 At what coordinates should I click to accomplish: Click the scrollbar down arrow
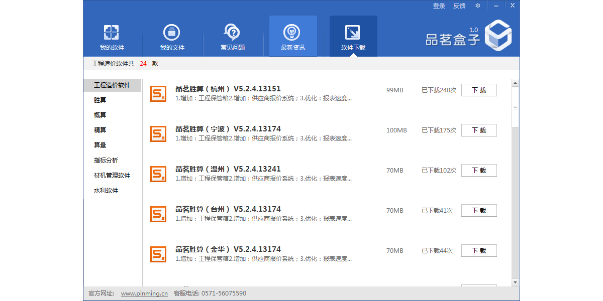point(515,283)
